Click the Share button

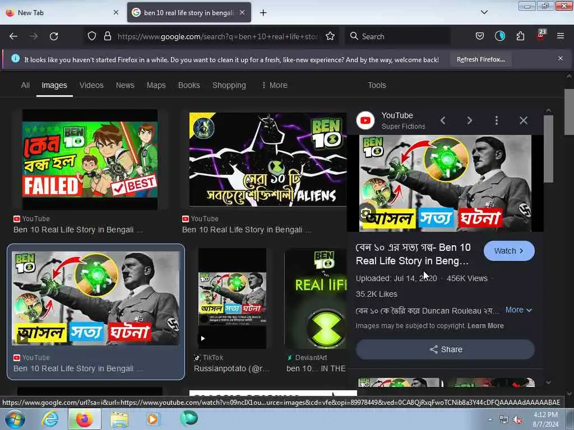click(x=445, y=349)
